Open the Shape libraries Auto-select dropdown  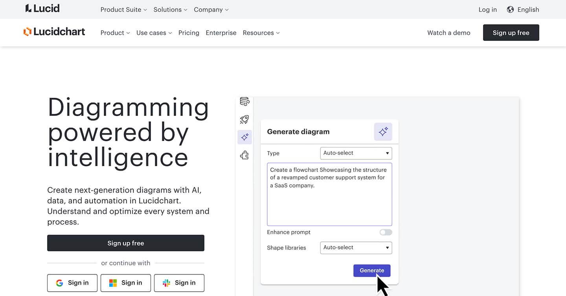(356, 248)
